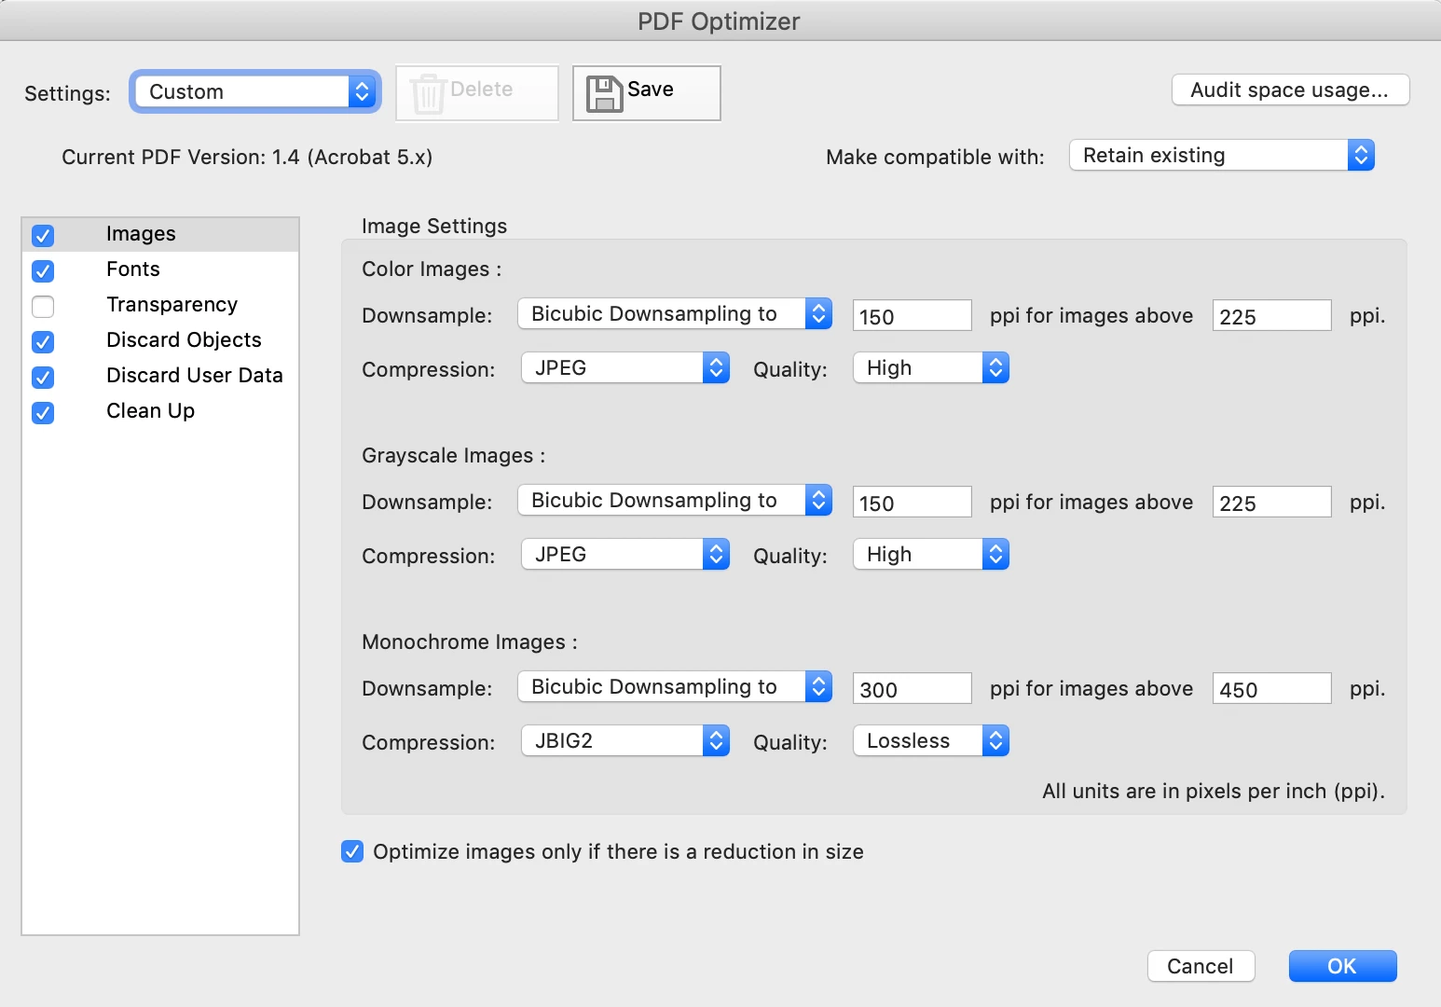This screenshot has height=1007, width=1441.
Task: Click Color Images 150 ppi field
Action: pyautogui.click(x=912, y=315)
